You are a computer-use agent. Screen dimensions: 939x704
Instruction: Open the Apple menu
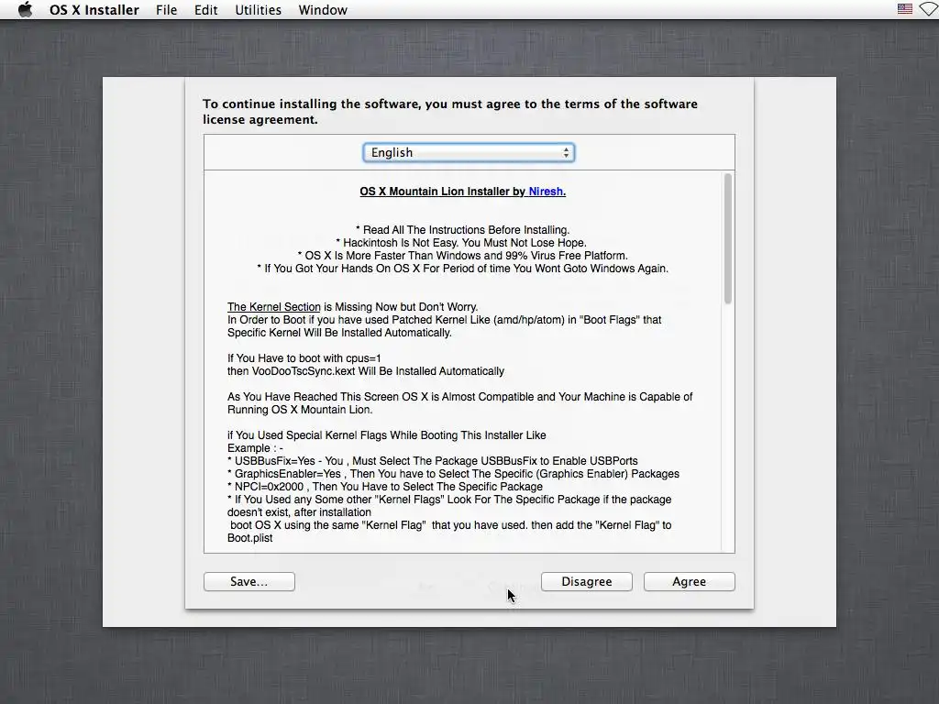pyautogui.click(x=25, y=9)
